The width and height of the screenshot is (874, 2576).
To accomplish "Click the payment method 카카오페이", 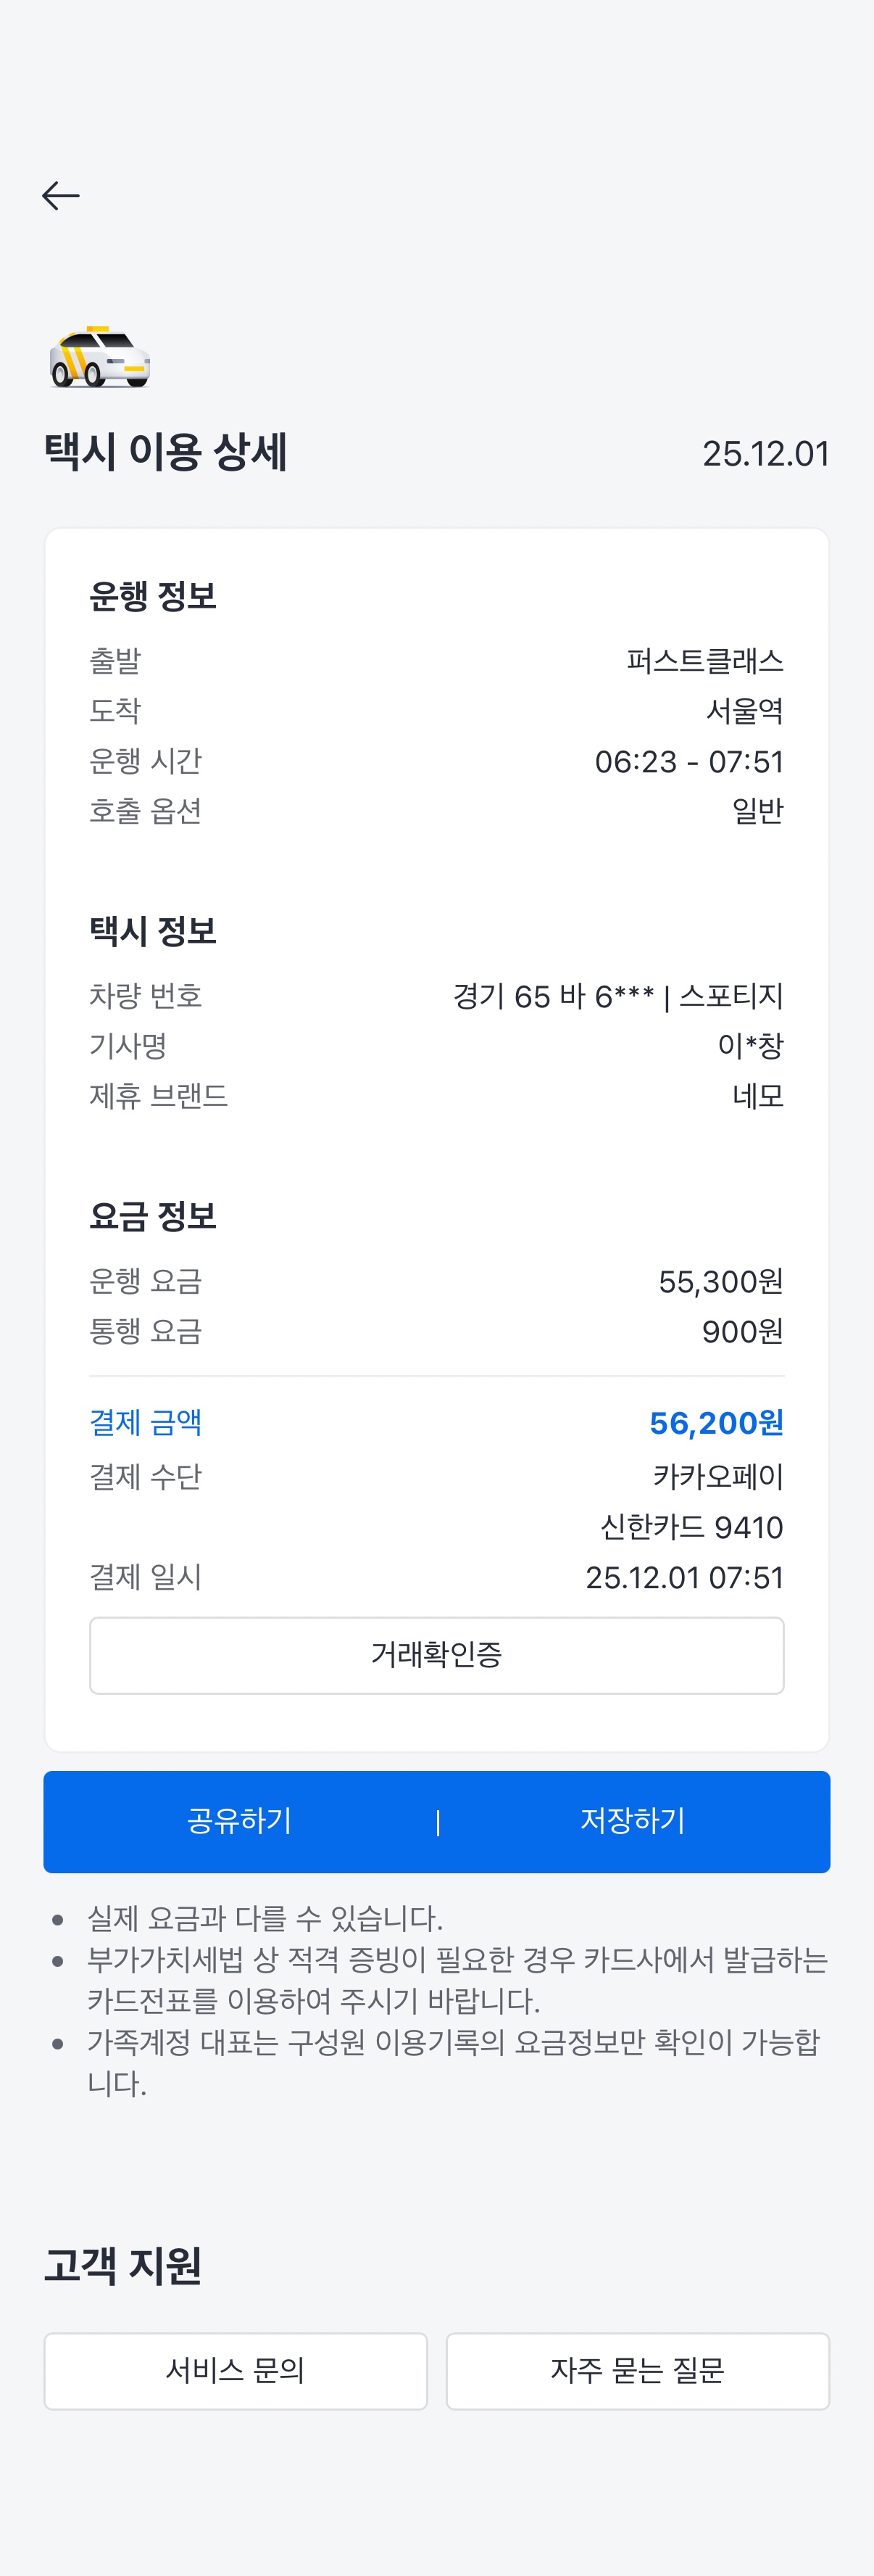I will coord(717,1477).
